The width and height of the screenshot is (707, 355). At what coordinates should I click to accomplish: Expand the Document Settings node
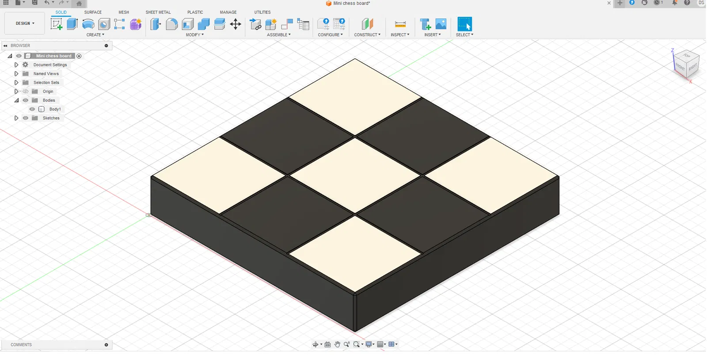click(16, 65)
